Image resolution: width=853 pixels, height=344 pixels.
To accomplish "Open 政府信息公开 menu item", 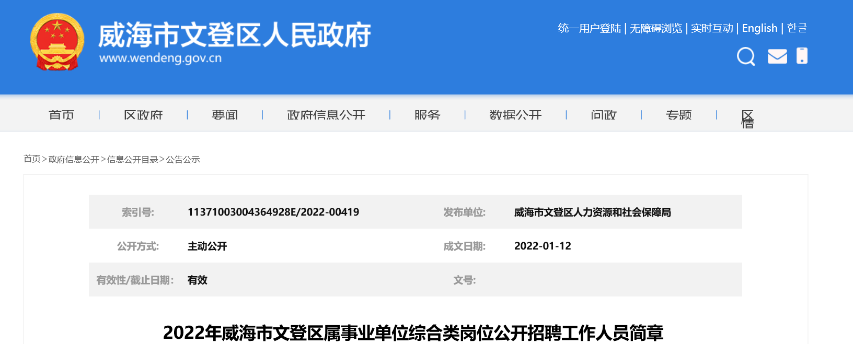I will [326, 115].
